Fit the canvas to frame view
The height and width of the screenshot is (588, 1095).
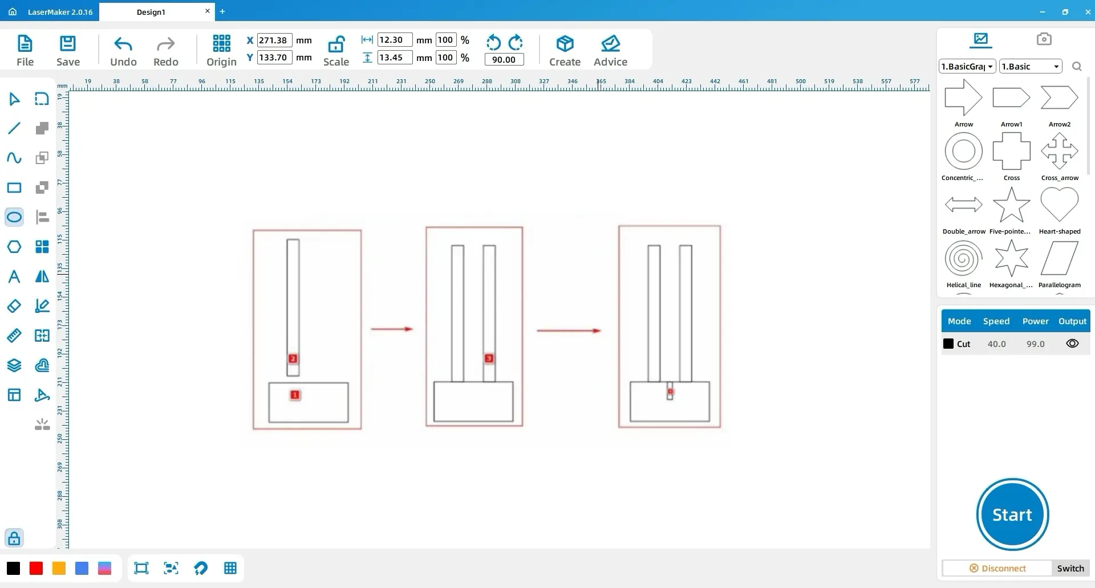coord(141,568)
